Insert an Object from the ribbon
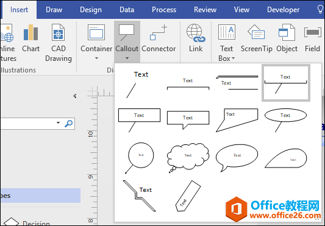Viewport: 325px width, 226px height. [287, 38]
